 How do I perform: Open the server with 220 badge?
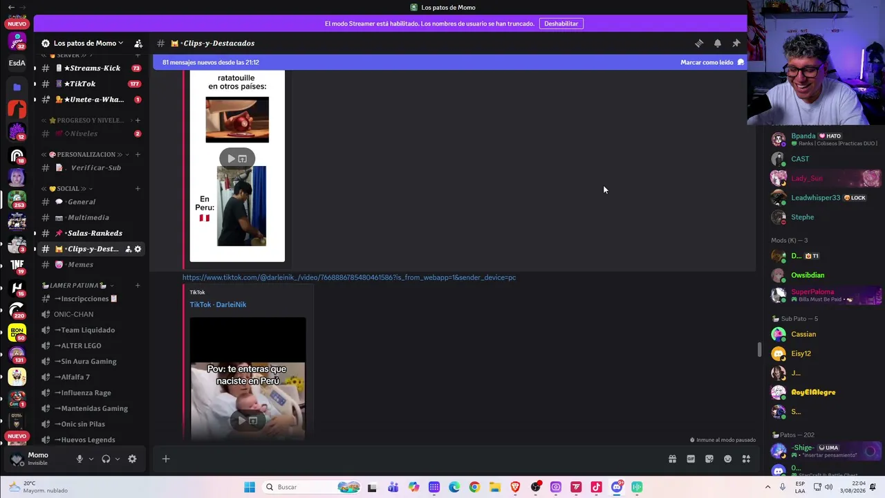coord(17,311)
